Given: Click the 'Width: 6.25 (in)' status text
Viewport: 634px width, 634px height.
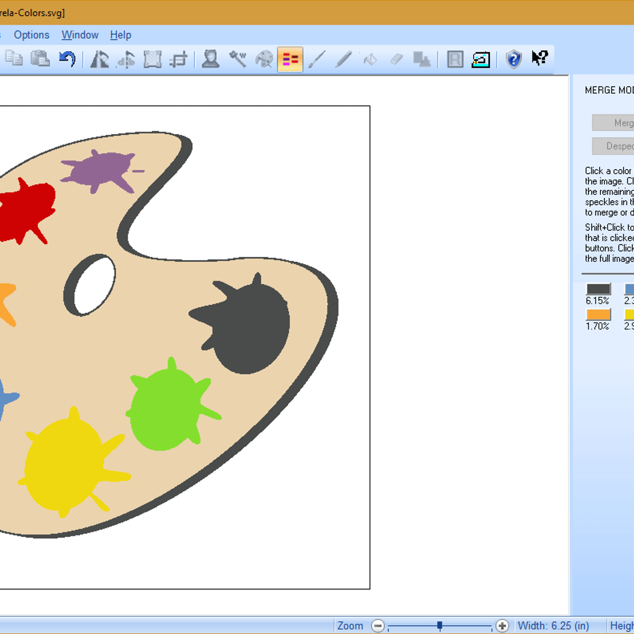Looking at the screenshot, I should pos(553,626).
